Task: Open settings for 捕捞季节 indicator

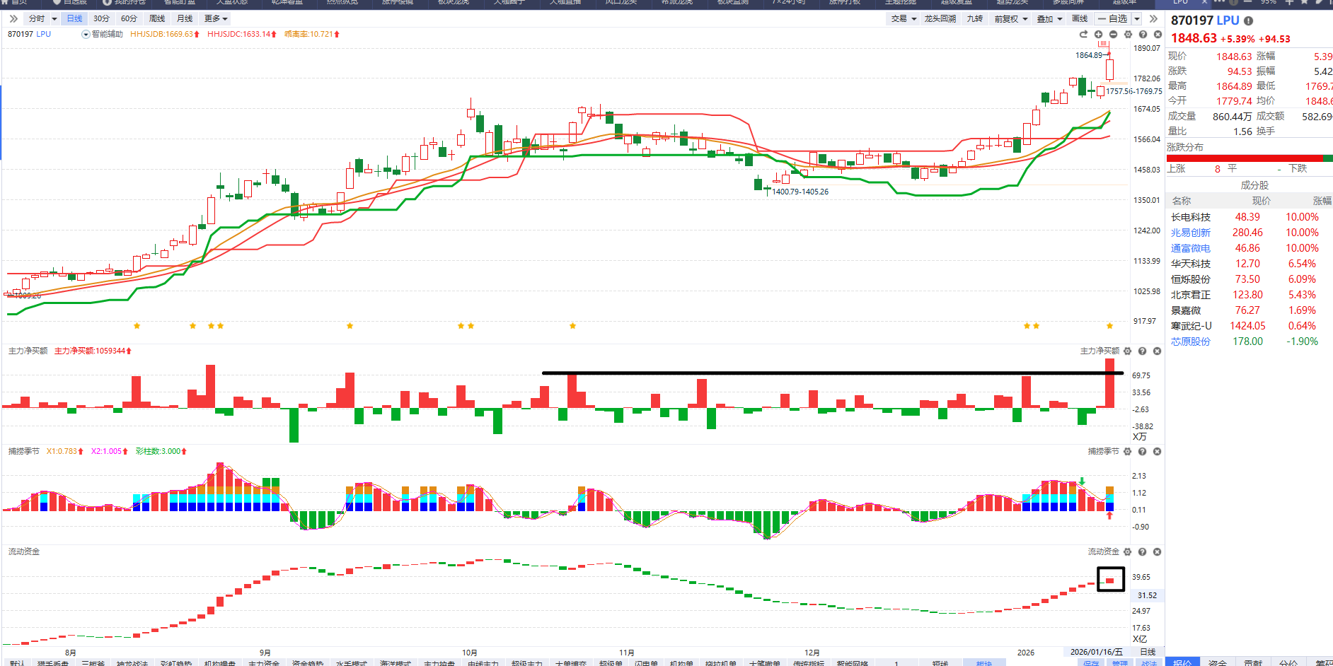Action: point(1128,451)
